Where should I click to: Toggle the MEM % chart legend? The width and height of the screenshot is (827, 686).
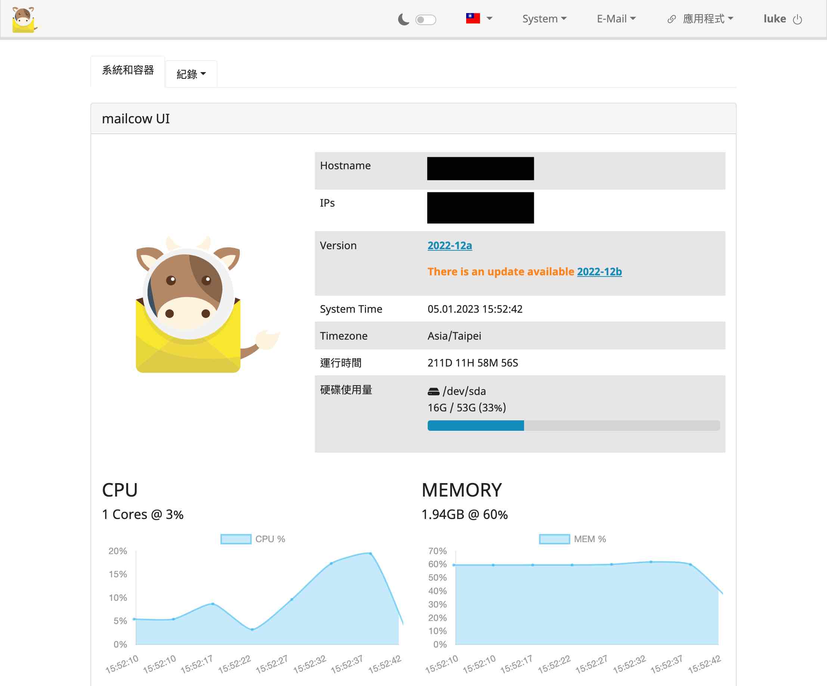(572, 539)
